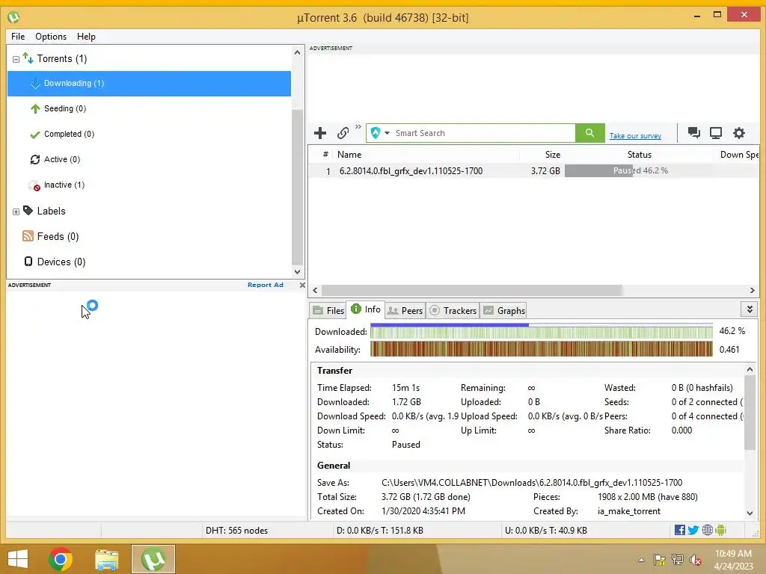The height and width of the screenshot is (574, 766).
Task: Click the Availability pieces bar
Action: click(x=542, y=349)
